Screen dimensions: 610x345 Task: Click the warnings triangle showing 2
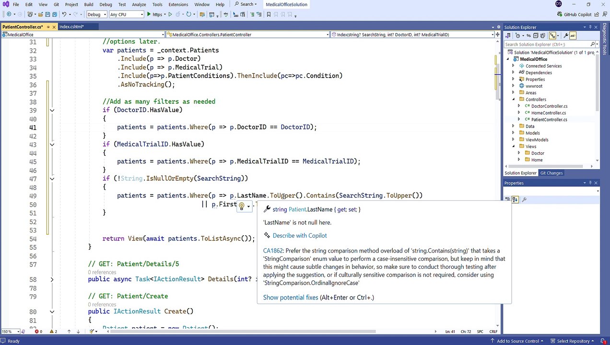(x=52, y=332)
